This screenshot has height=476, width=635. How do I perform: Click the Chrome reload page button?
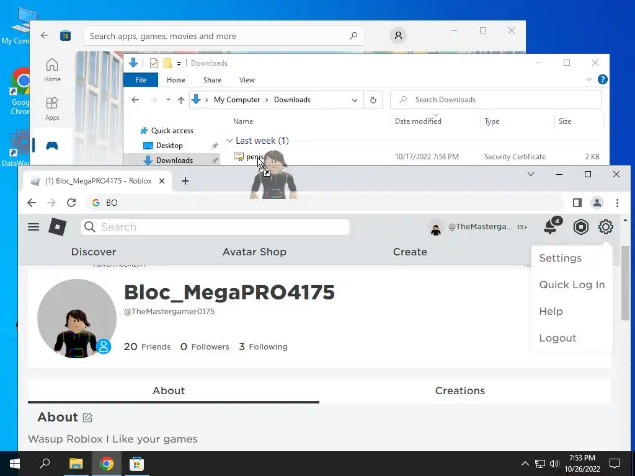pos(71,203)
